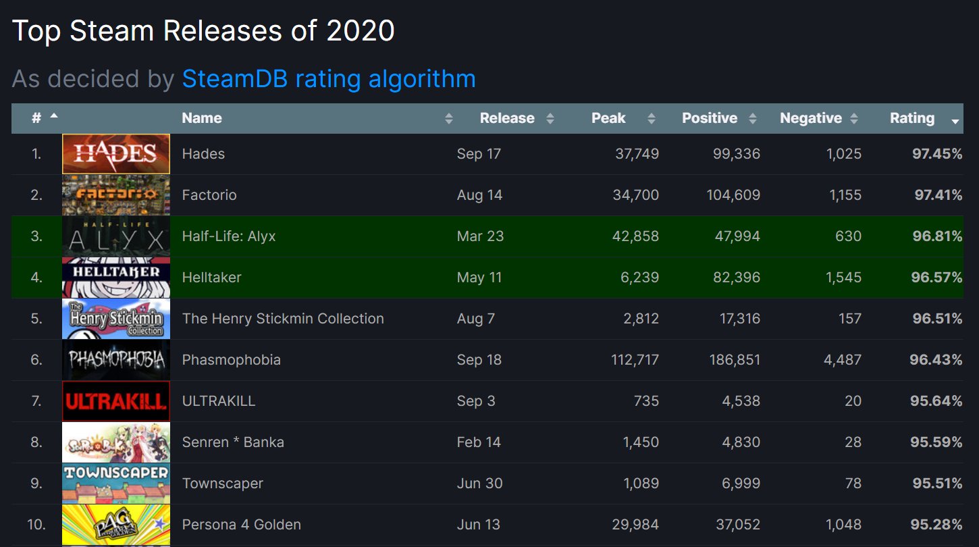Click the Factorio game thumbnail
The height and width of the screenshot is (547, 979).
pos(116,195)
